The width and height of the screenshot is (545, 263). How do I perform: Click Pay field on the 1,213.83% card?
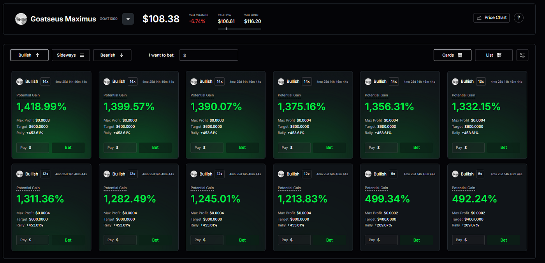(294, 240)
